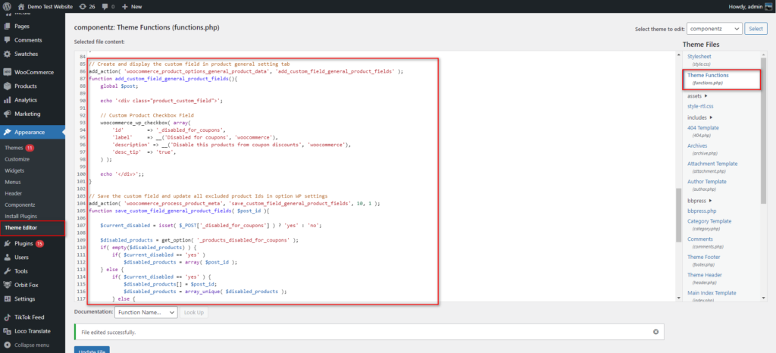Click the plus icon beside New
Image resolution: width=776 pixels, height=353 pixels.
125,7
